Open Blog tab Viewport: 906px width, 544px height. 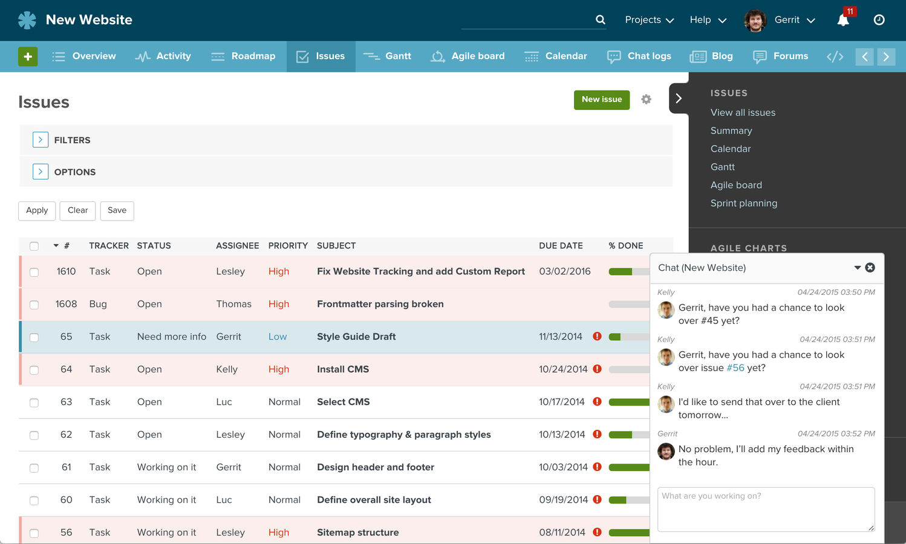pos(711,56)
